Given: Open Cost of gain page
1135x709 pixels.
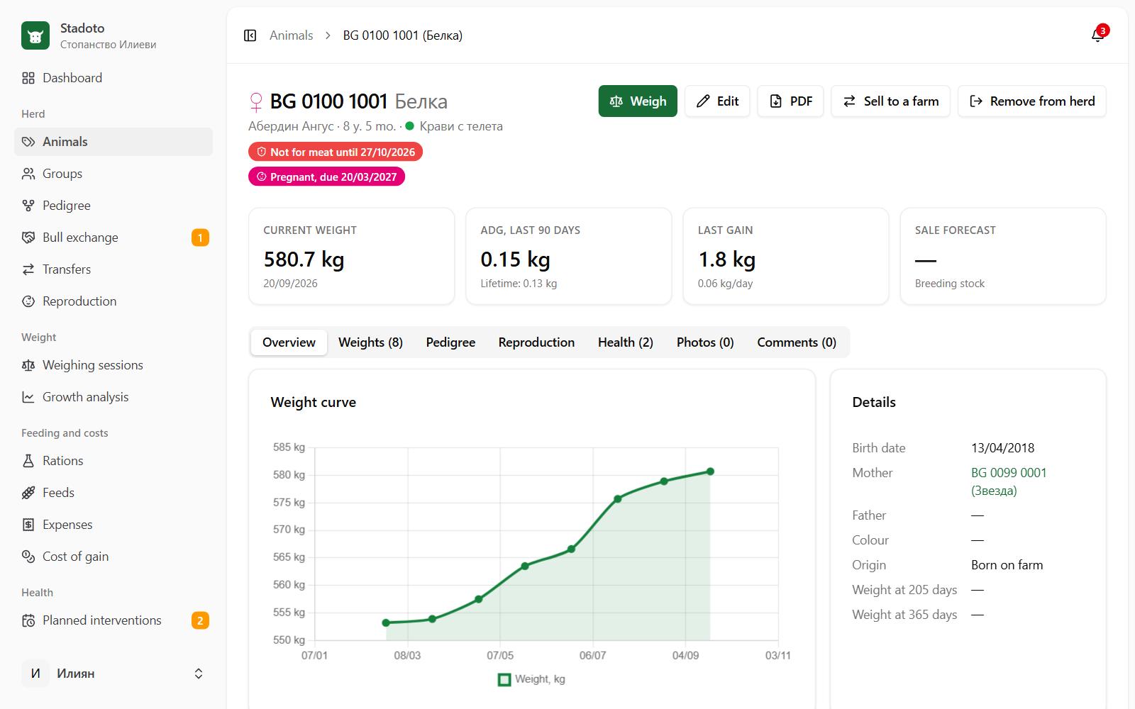Looking at the screenshot, I should coord(113,557).
